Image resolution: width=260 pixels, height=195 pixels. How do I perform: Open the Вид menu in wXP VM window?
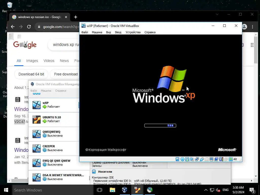[108, 32]
